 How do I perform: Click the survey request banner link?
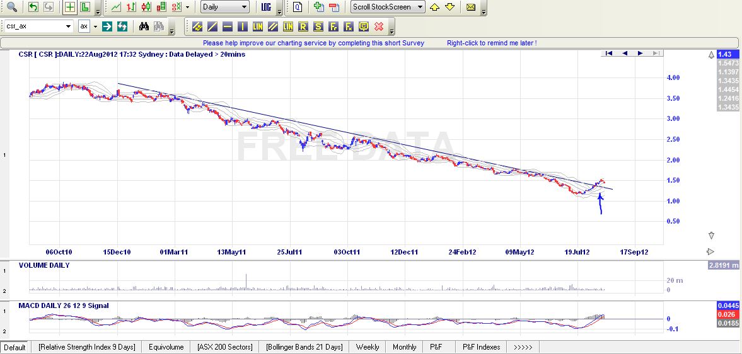tap(314, 43)
